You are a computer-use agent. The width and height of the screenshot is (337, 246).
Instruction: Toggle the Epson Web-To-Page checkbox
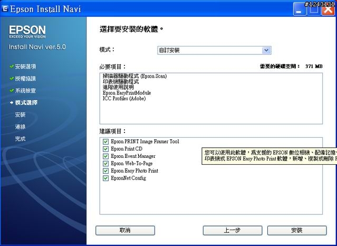coord(105,164)
